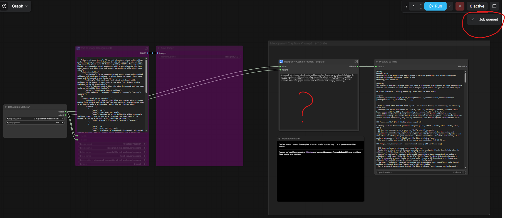Click STRING output port on Caption Prompt Template
The image size is (505, 218).
click(358, 66)
